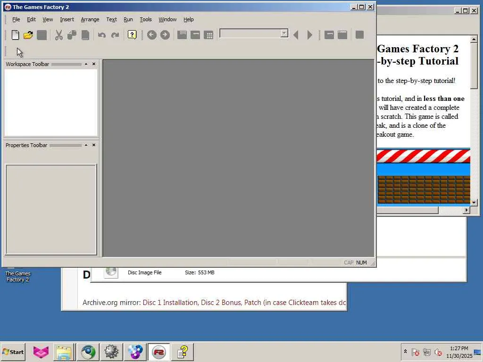The image size is (483, 362).
Task: Open the File menu
Action: pyautogui.click(x=16, y=19)
